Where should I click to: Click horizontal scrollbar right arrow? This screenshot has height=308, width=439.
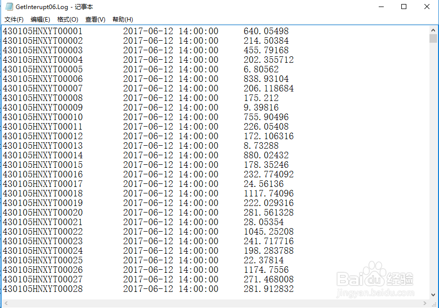point(425,303)
